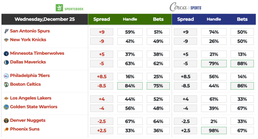This screenshot has height=139, width=258.
Task: Click the New York Knicks logo icon
Action: [x=6, y=40]
